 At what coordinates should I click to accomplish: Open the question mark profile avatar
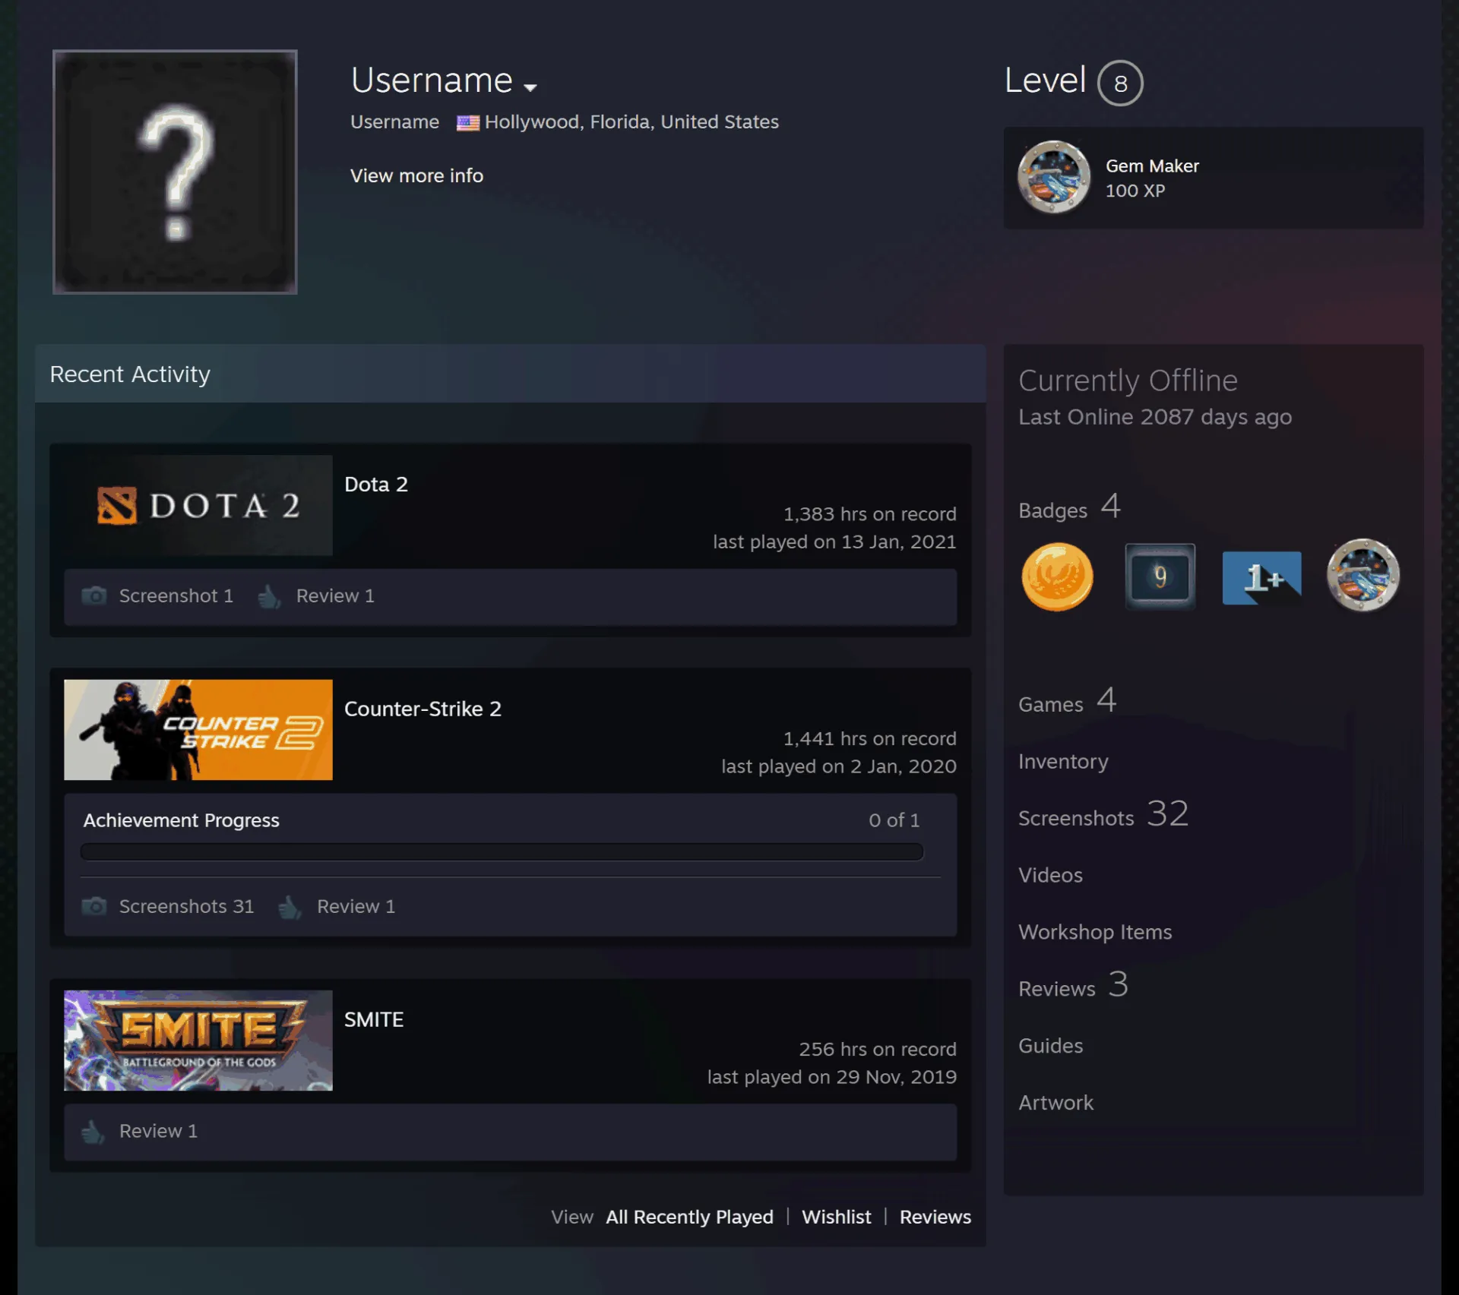(x=175, y=172)
